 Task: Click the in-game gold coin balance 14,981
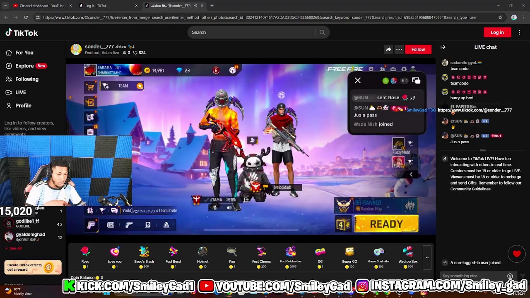click(x=154, y=70)
